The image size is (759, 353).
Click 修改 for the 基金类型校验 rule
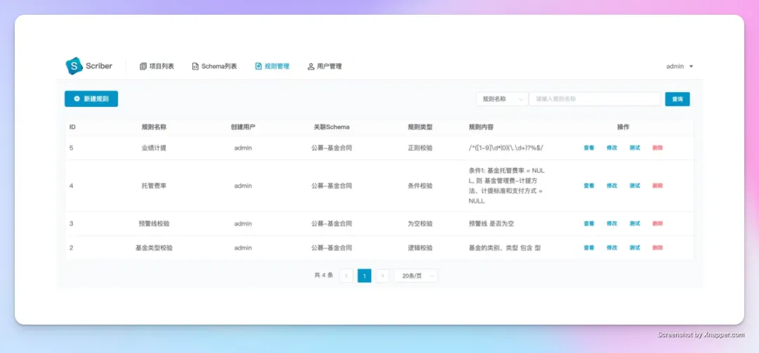612,248
